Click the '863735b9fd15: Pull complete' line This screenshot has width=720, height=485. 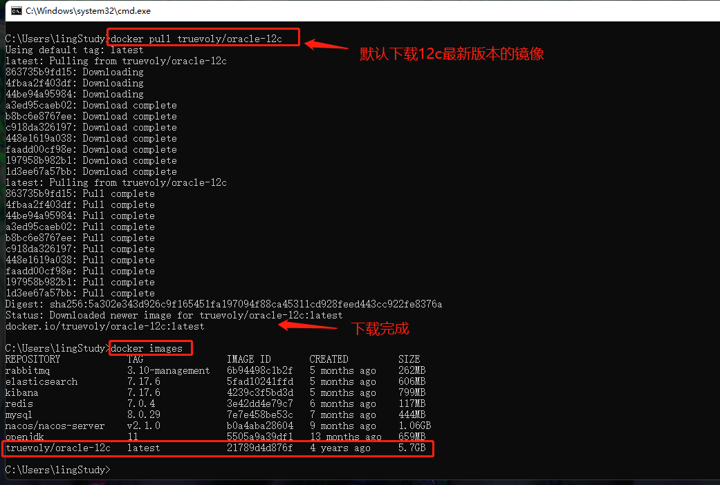pyautogui.click(x=80, y=193)
